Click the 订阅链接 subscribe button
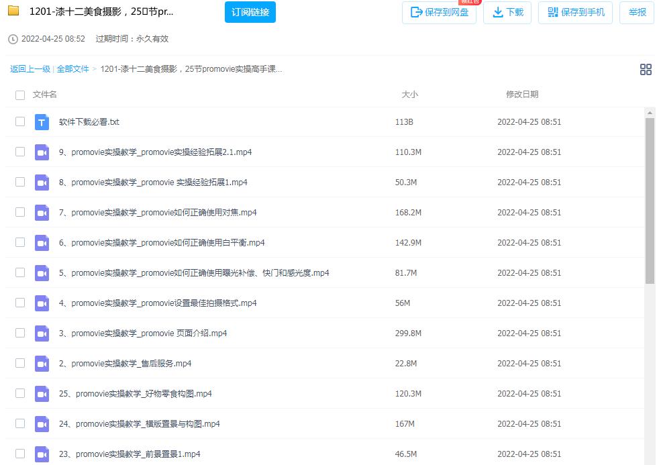Viewport: 657px width, 465px height. pos(250,12)
